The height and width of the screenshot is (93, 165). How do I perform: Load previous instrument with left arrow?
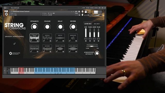(x=71, y=11)
